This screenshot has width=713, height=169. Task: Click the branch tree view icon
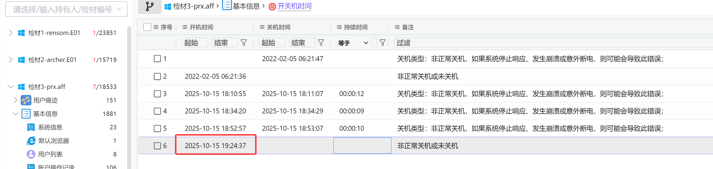[149, 6]
